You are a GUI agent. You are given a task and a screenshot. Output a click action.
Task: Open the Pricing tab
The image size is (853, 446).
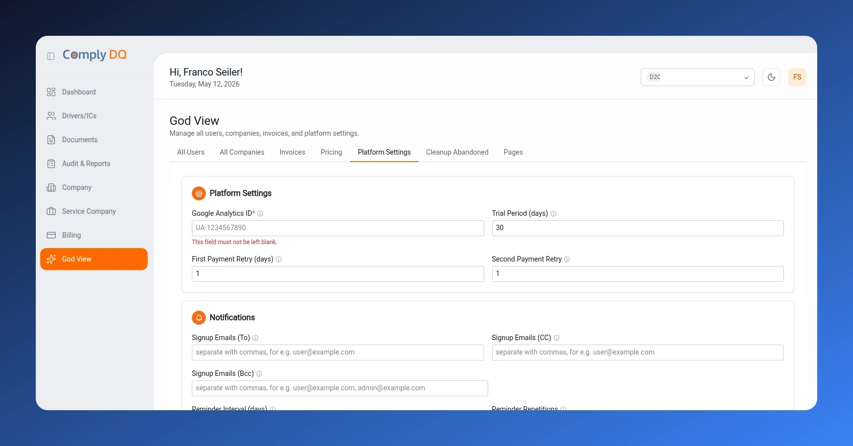point(332,152)
